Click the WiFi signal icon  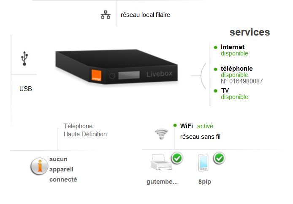tap(162, 134)
